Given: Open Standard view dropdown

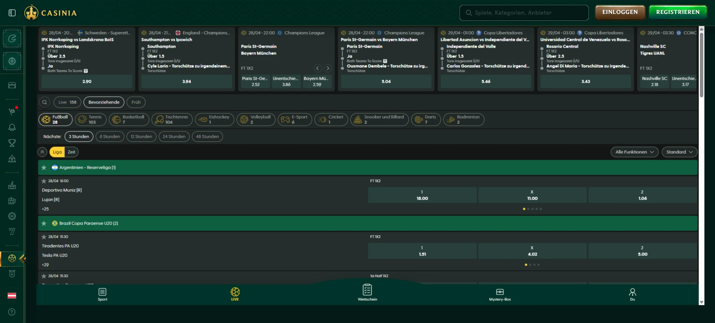Looking at the screenshot, I should click(x=679, y=152).
